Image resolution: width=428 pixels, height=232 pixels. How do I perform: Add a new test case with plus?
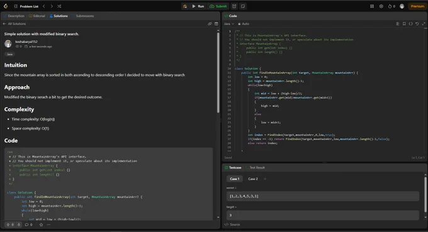point(265,179)
